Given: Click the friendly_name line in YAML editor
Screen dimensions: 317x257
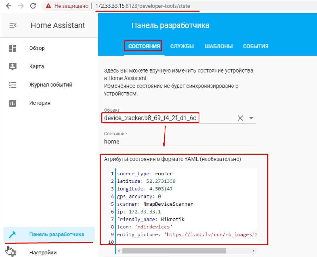Looking at the screenshot, I should 151,219.
